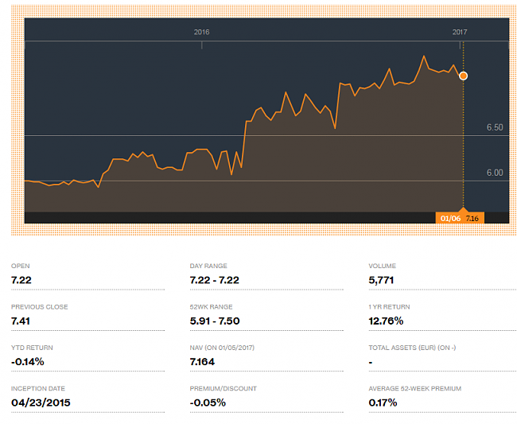Click the 1 YR RETURN label
517x424 pixels.
389,306
